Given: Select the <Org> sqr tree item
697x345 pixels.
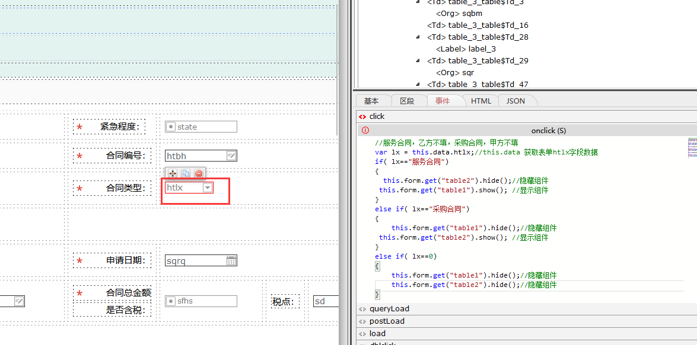Looking at the screenshot, I should click(x=455, y=72).
